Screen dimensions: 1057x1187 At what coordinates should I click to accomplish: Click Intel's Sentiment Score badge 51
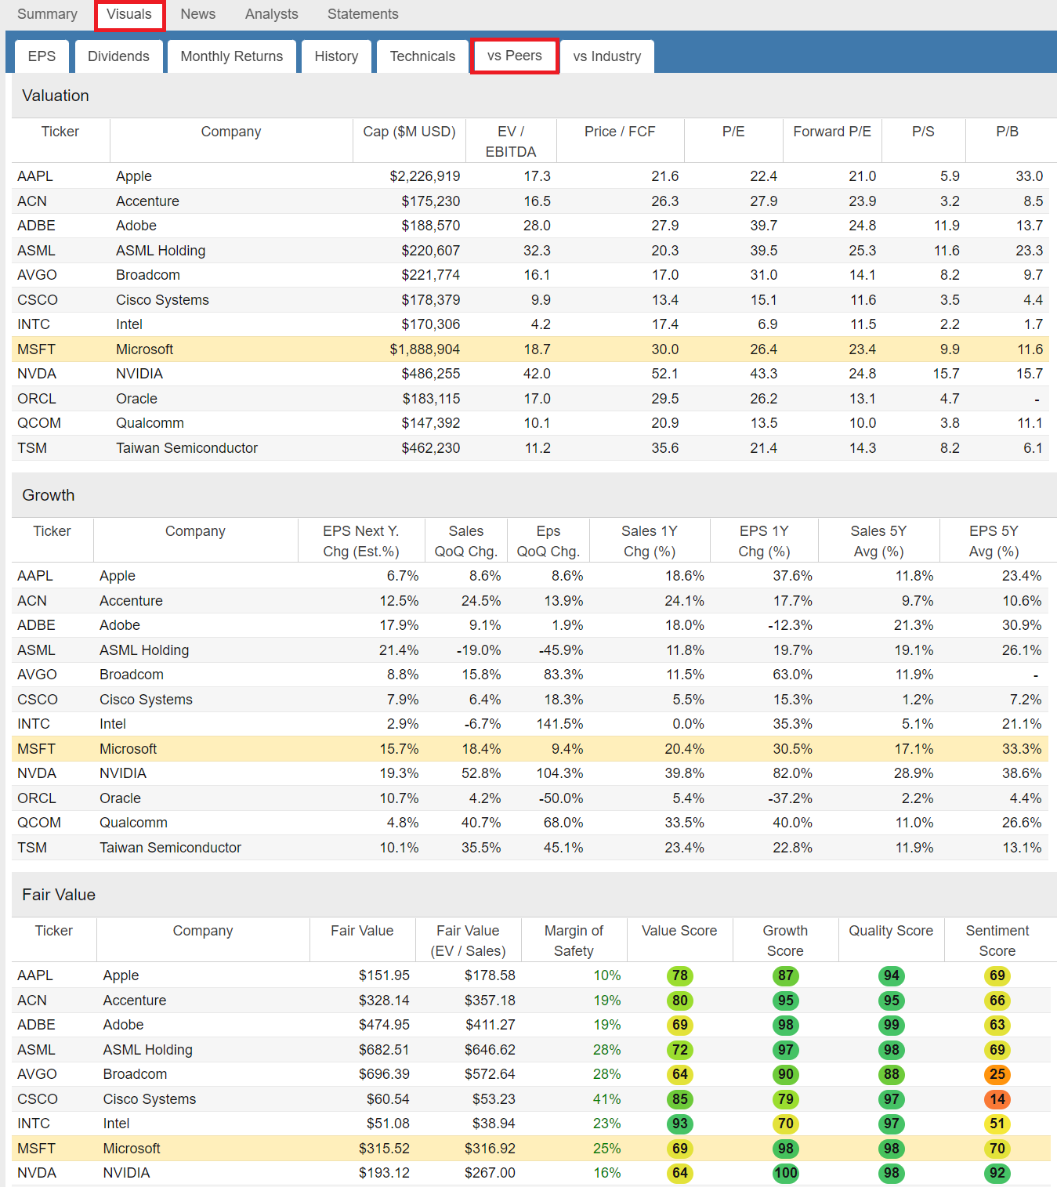pos(997,1124)
